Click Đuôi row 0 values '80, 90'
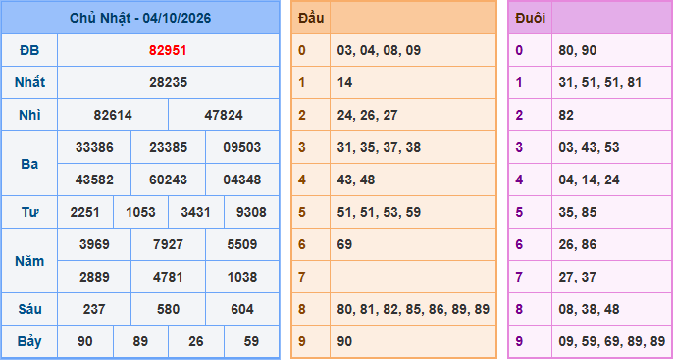This screenshot has width=674, height=360. click(x=578, y=51)
